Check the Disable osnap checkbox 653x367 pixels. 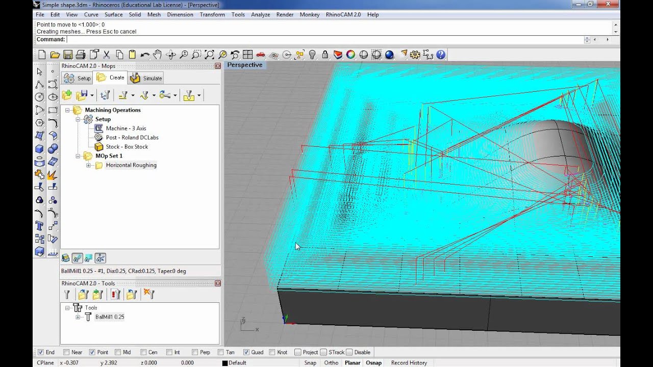(349, 352)
